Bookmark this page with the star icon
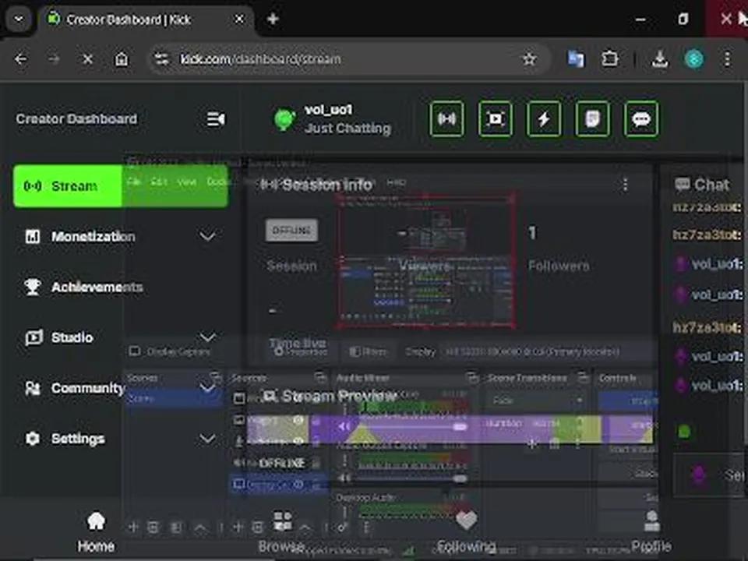 (x=530, y=59)
